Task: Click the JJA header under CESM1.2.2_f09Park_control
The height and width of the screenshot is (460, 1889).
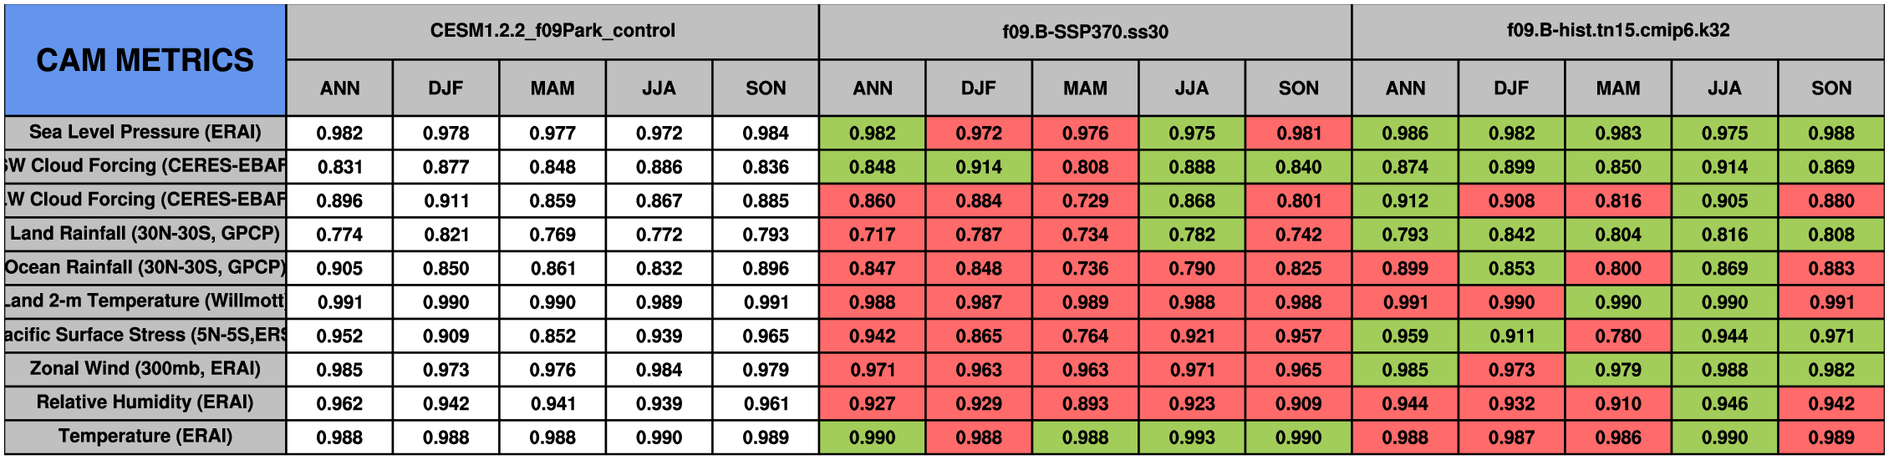Action: coord(659,88)
